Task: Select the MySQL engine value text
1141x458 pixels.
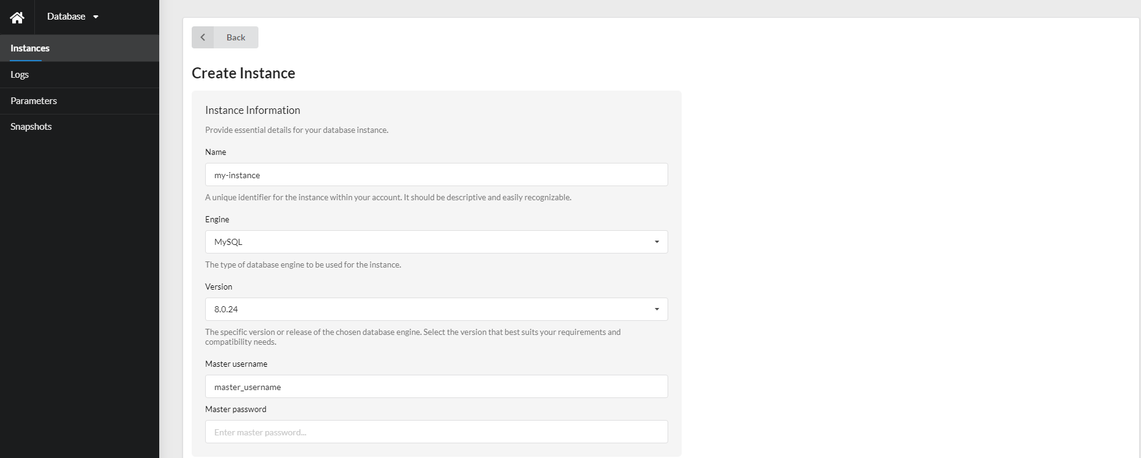Action: (x=228, y=241)
